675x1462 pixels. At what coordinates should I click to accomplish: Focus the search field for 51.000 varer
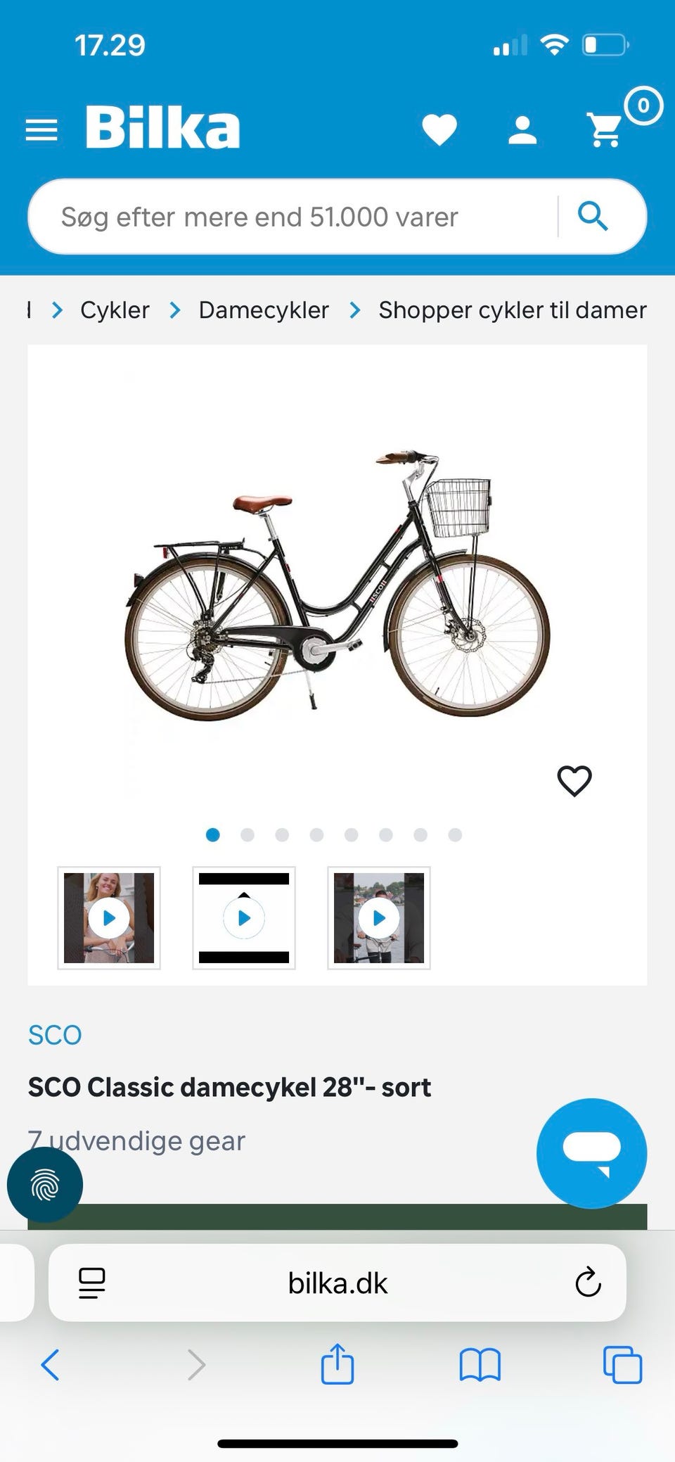click(292, 217)
